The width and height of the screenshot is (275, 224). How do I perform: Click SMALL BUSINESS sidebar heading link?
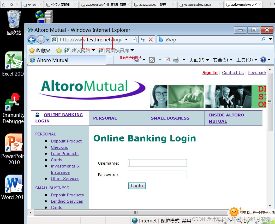coord(52,188)
